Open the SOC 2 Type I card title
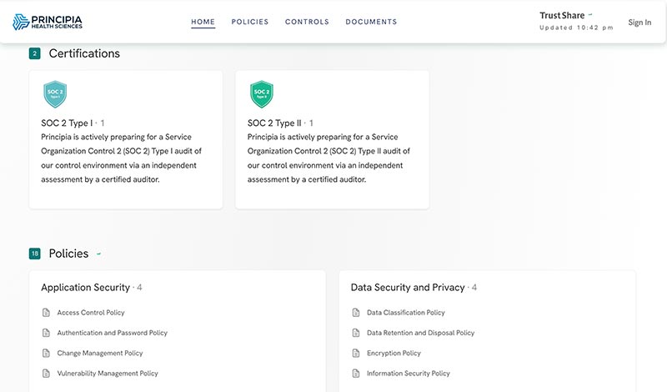This screenshot has width=667, height=392. point(67,123)
